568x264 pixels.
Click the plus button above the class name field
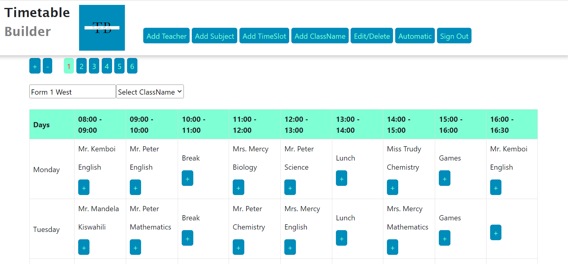[x=35, y=66]
